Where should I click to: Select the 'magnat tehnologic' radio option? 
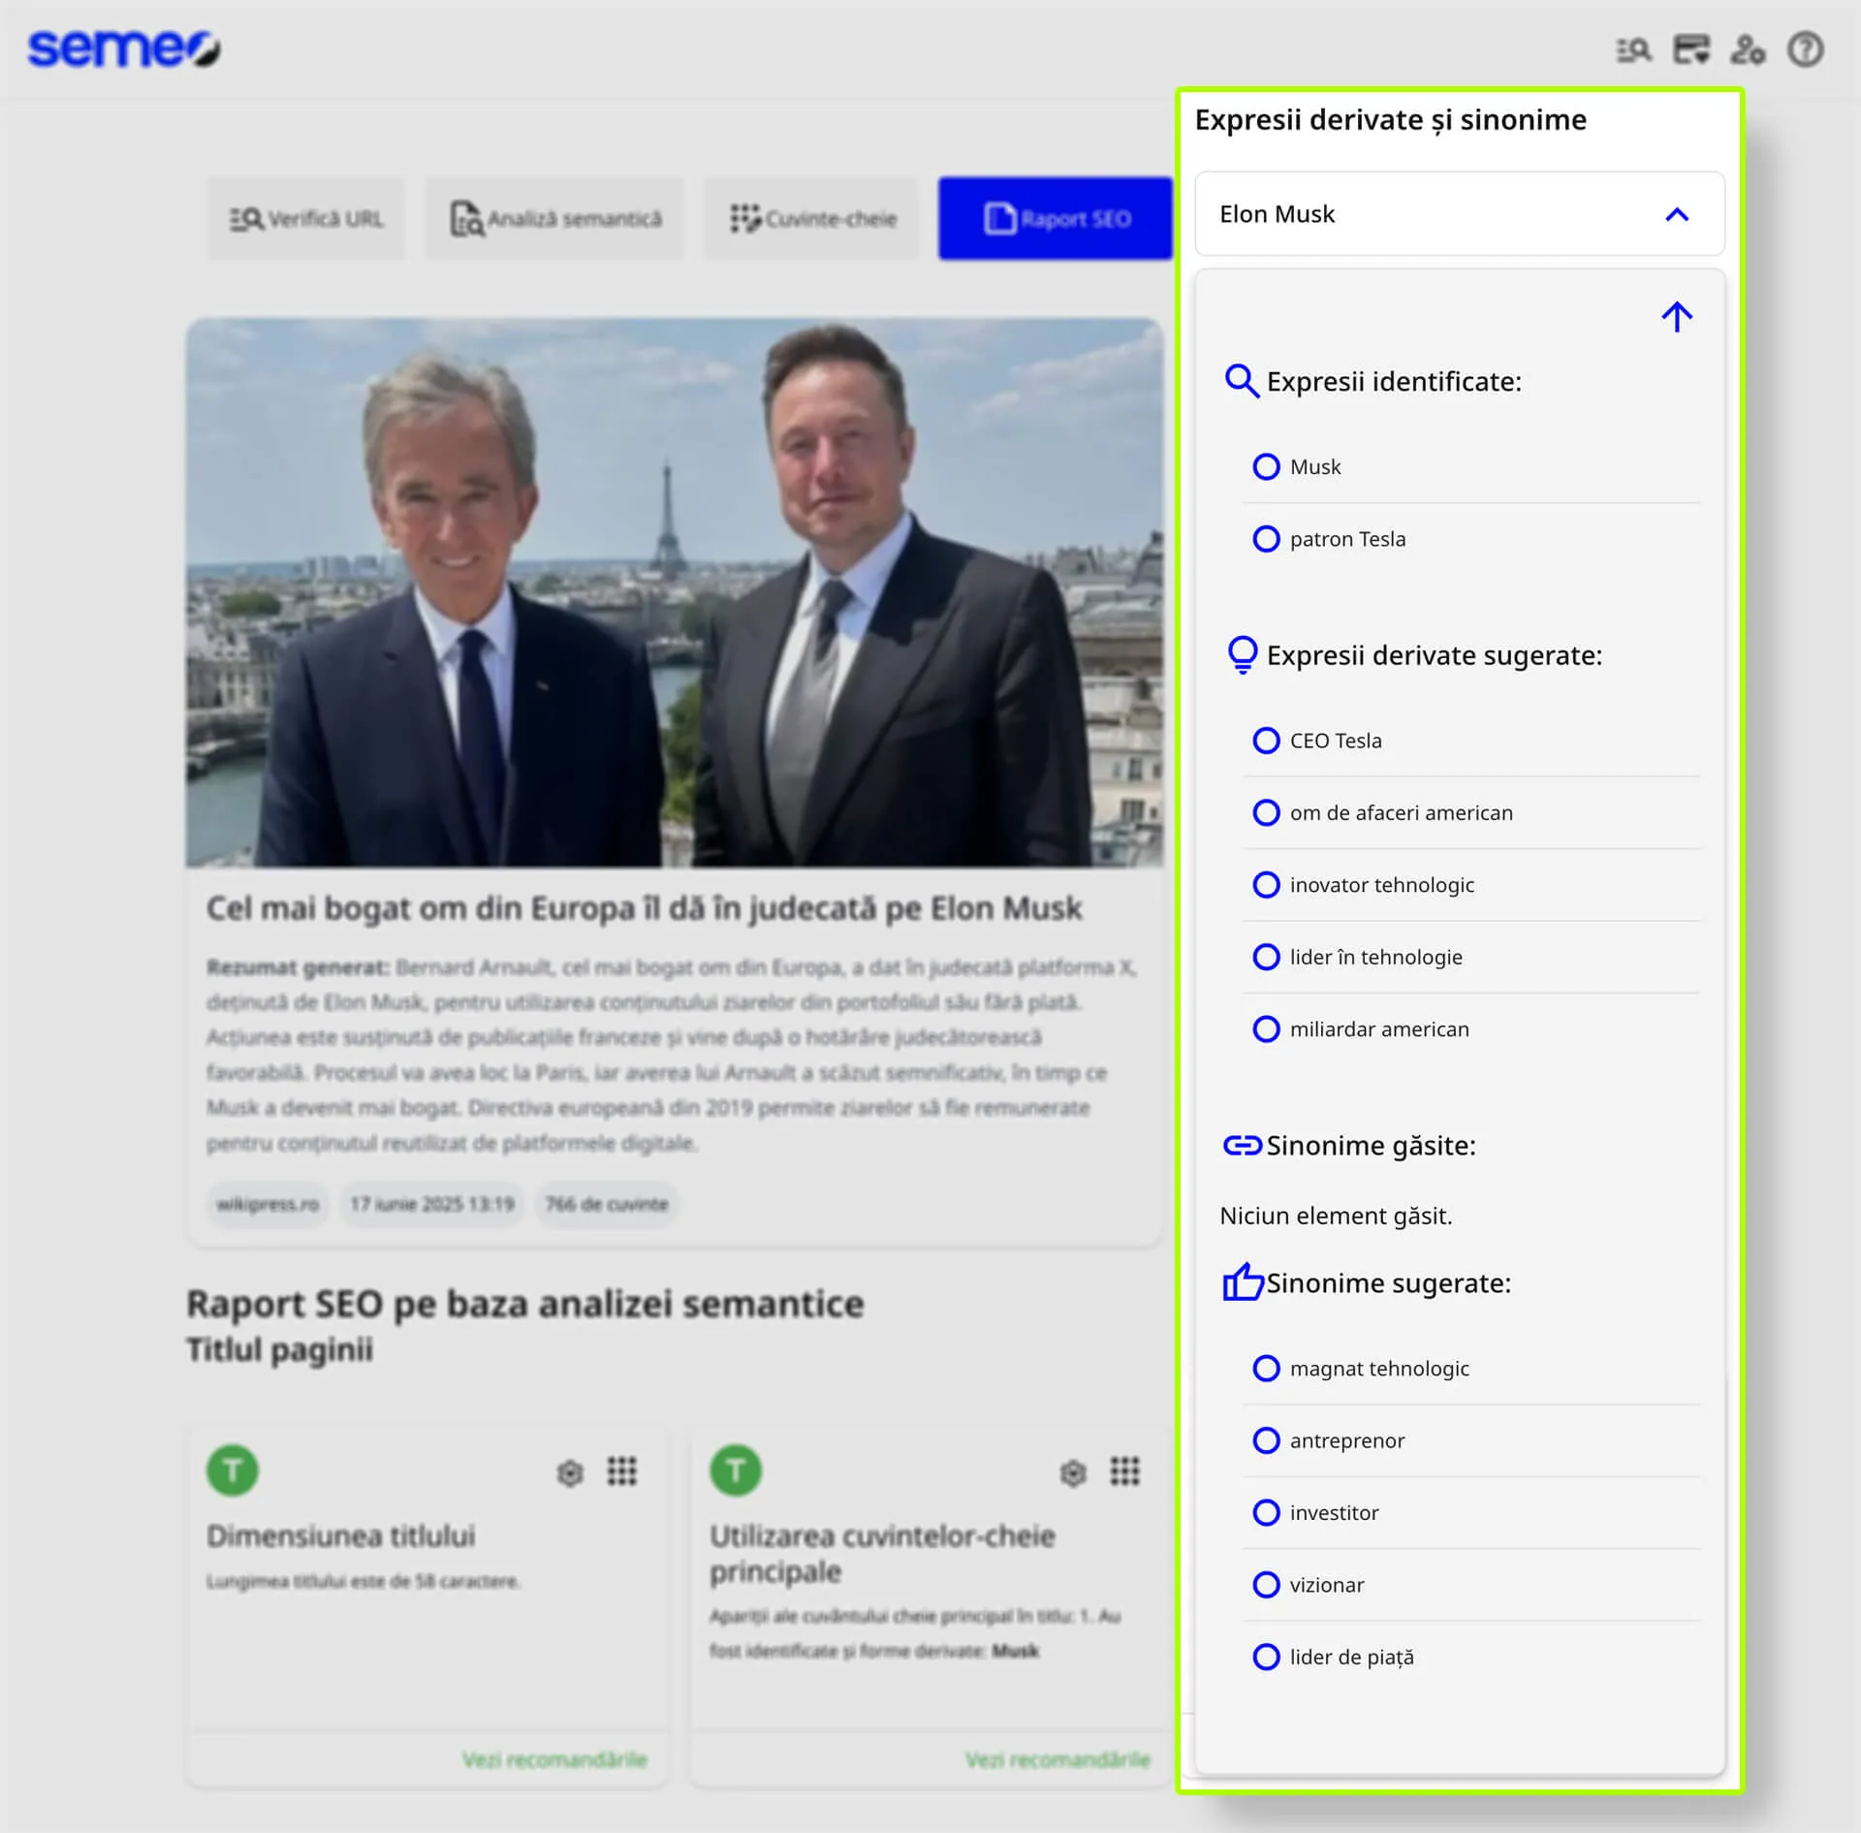pos(1266,1368)
